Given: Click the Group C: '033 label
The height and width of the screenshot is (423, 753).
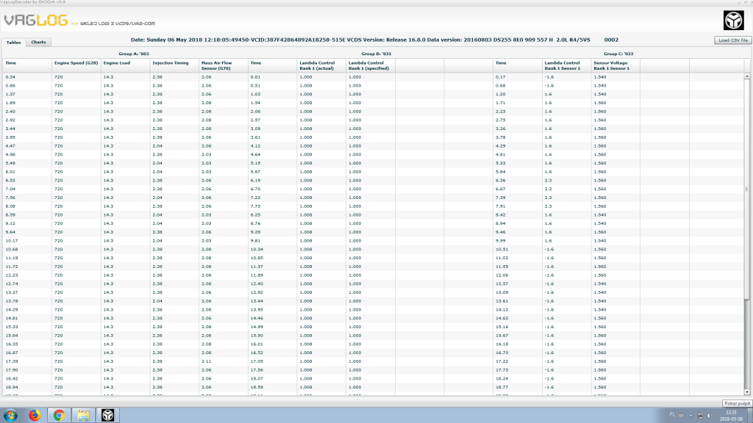Looking at the screenshot, I should coord(618,54).
